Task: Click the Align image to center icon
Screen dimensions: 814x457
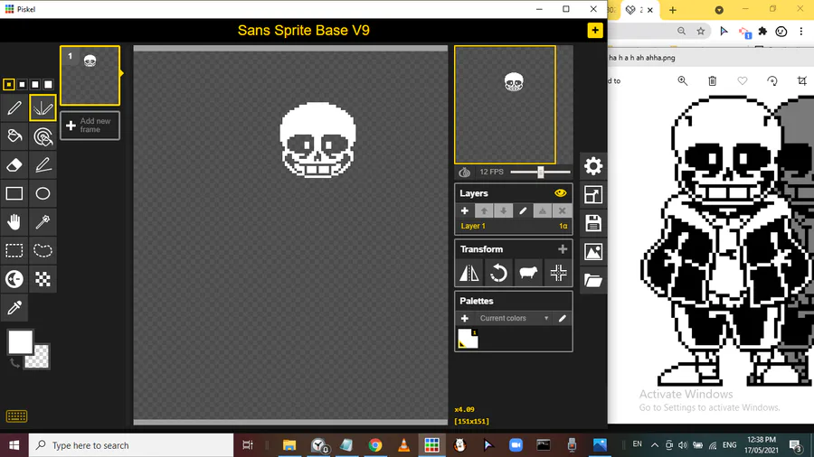Action: [x=558, y=273]
